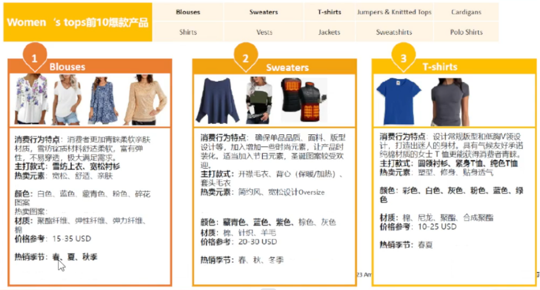This screenshot has width=540, height=290.
Task: Select the beige lace blouse image
Action: [x=145, y=99]
